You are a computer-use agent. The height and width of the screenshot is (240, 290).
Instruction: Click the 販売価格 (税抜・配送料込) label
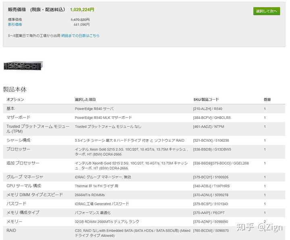point(36,9)
